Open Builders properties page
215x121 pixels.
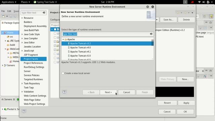28,22
